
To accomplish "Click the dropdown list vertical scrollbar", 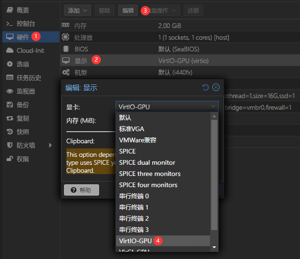I will point(214,177).
